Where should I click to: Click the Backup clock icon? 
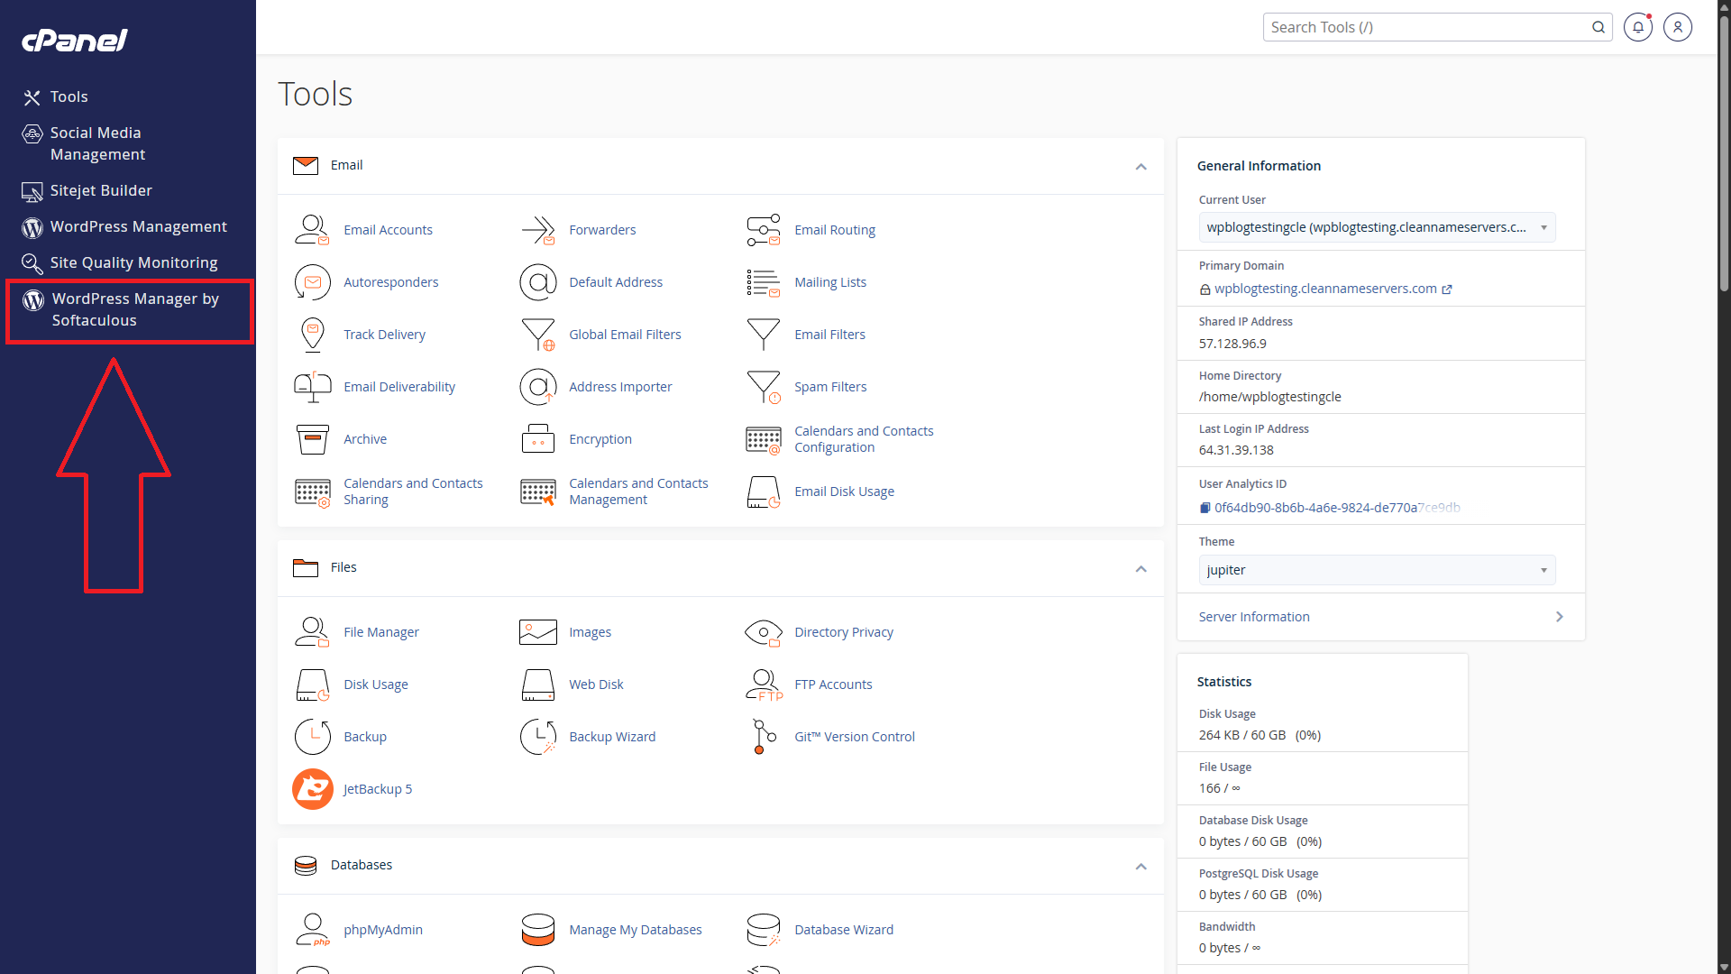[x=312, y=737]
